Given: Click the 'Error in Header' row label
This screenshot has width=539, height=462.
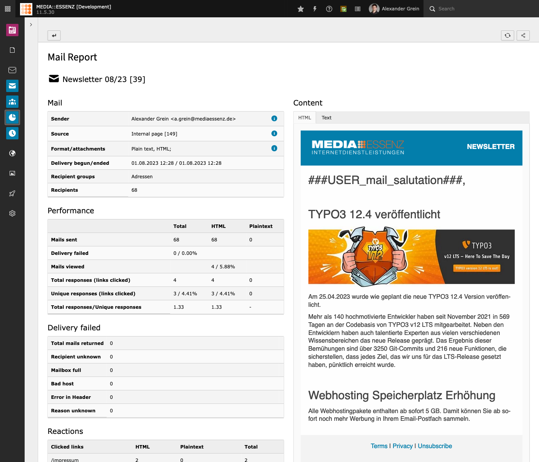Looking at the screenshot, I should [71, 397].
